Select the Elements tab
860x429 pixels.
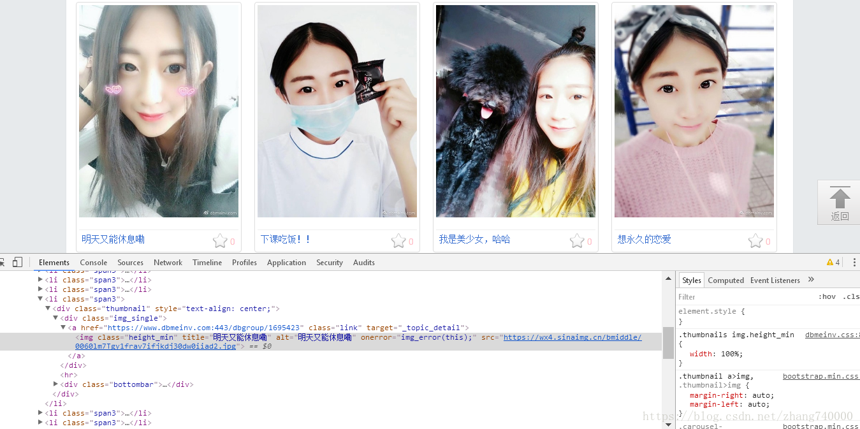tap(54, 262)
